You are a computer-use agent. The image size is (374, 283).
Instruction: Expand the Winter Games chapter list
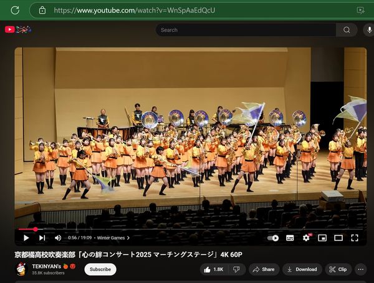coord(113,238)
